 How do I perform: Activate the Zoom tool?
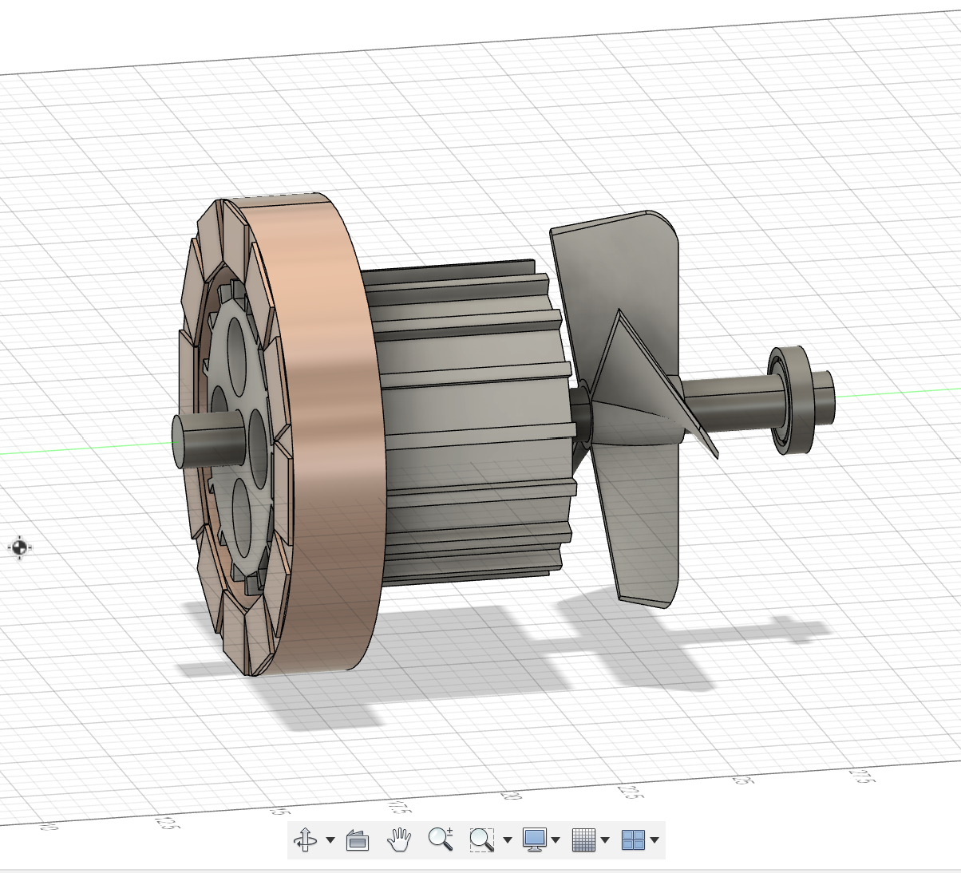tap(441, 839)
